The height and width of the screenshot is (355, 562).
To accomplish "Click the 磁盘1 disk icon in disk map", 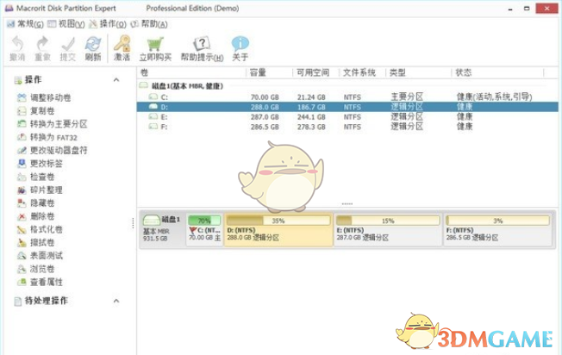I will click(151, 220).
